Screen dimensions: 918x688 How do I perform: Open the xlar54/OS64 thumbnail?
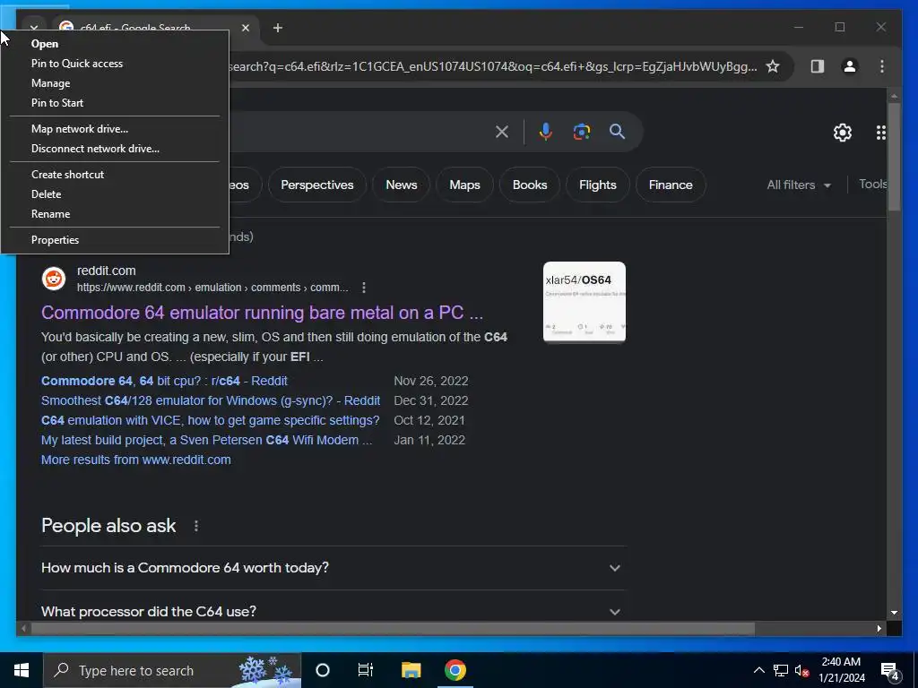click(585, 301)
